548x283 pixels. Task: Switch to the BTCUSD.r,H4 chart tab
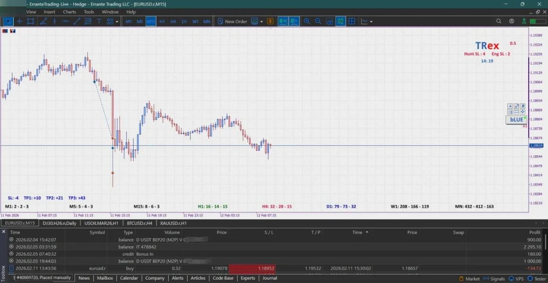pos(139,223)
